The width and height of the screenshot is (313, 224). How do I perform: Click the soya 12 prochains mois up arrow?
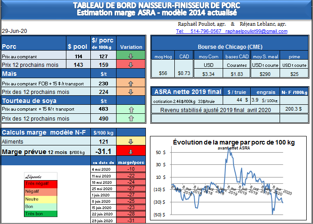click(x=131, y=118)
